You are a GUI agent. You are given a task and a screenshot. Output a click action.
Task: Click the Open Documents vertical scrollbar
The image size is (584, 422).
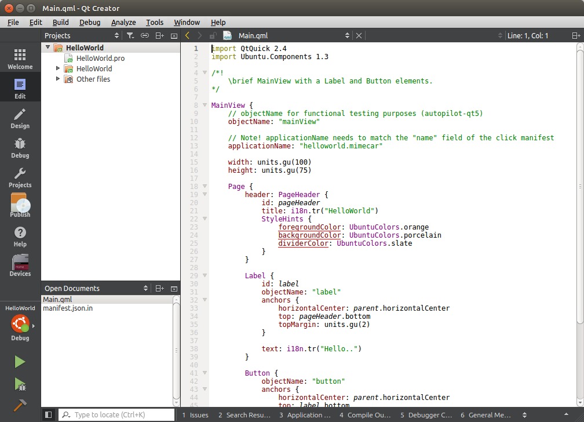177,351
